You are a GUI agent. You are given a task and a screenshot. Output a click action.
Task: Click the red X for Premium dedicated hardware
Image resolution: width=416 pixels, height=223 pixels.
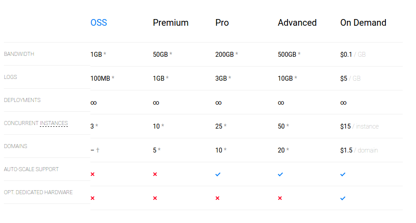155,198
